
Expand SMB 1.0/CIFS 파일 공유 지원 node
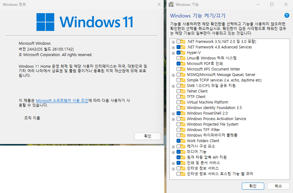tap(173, 86)
